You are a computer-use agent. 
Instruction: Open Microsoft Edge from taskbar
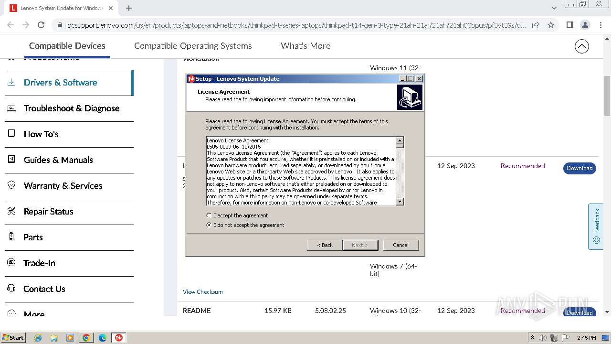pyautogui.click(x=103, y=338)
